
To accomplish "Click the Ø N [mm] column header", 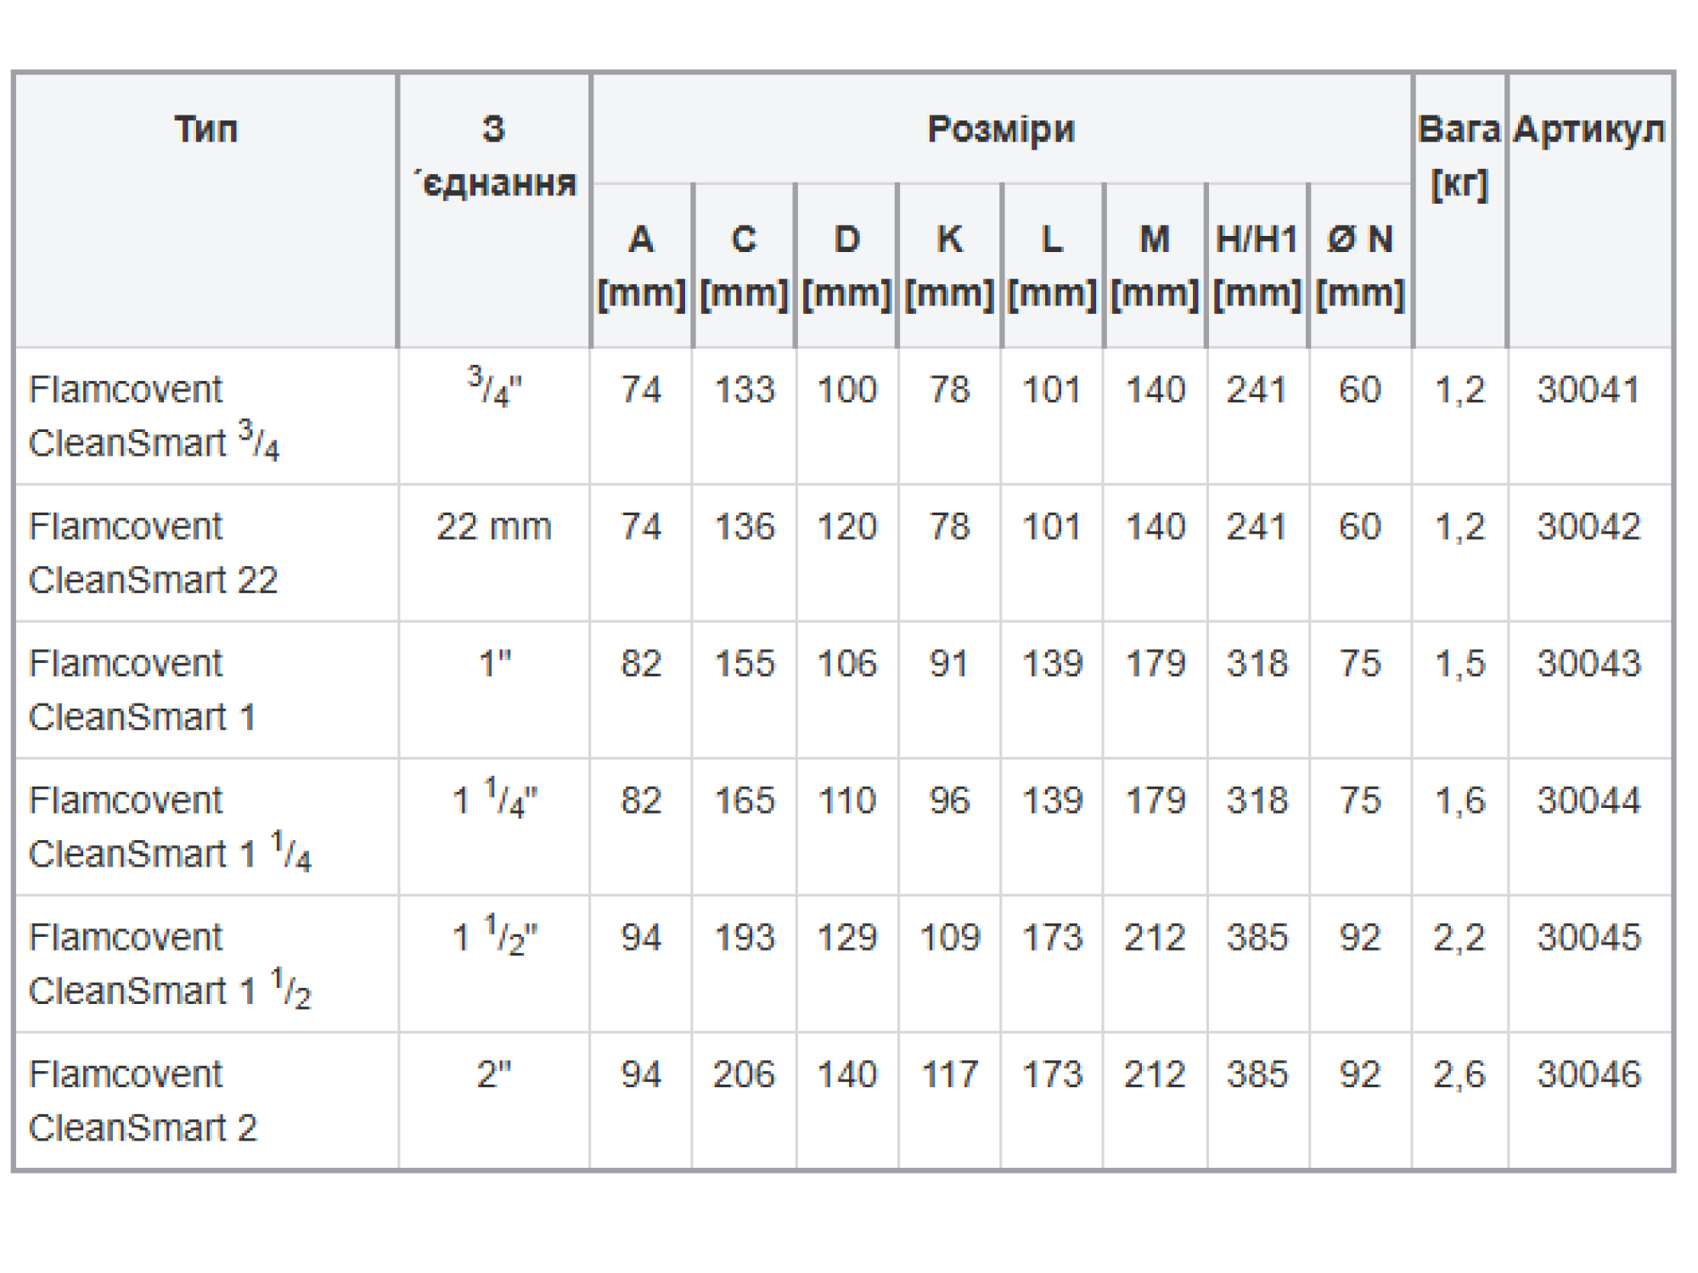I will [x=1360, y=266].
